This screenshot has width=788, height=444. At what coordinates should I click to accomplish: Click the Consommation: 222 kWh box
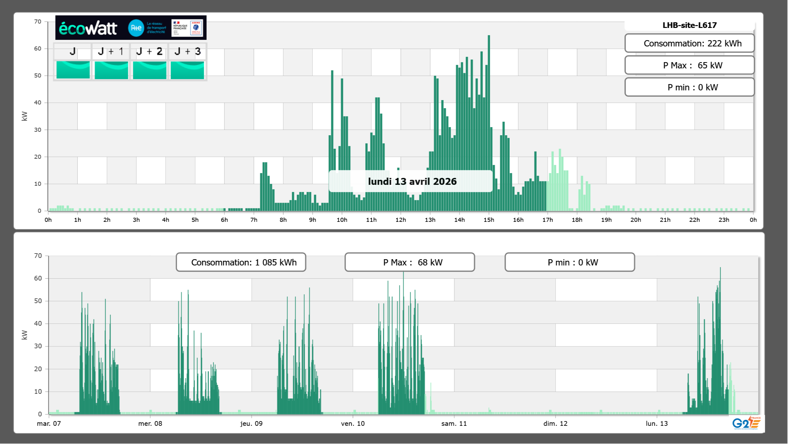tap(689, 43)
